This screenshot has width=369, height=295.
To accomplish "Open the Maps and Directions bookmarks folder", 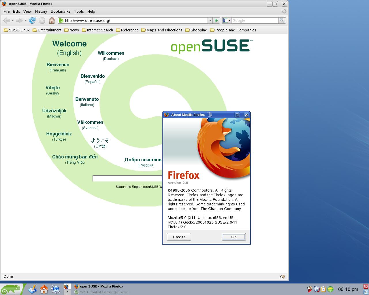I will (162, 30).
